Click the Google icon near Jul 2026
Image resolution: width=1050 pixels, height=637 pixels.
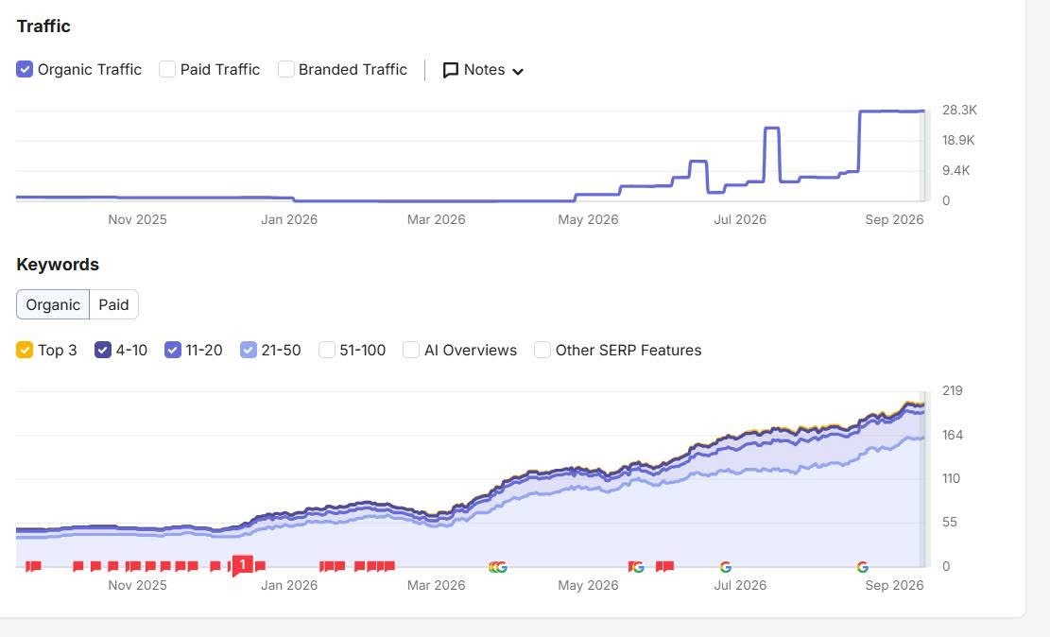tap(725, 567)
